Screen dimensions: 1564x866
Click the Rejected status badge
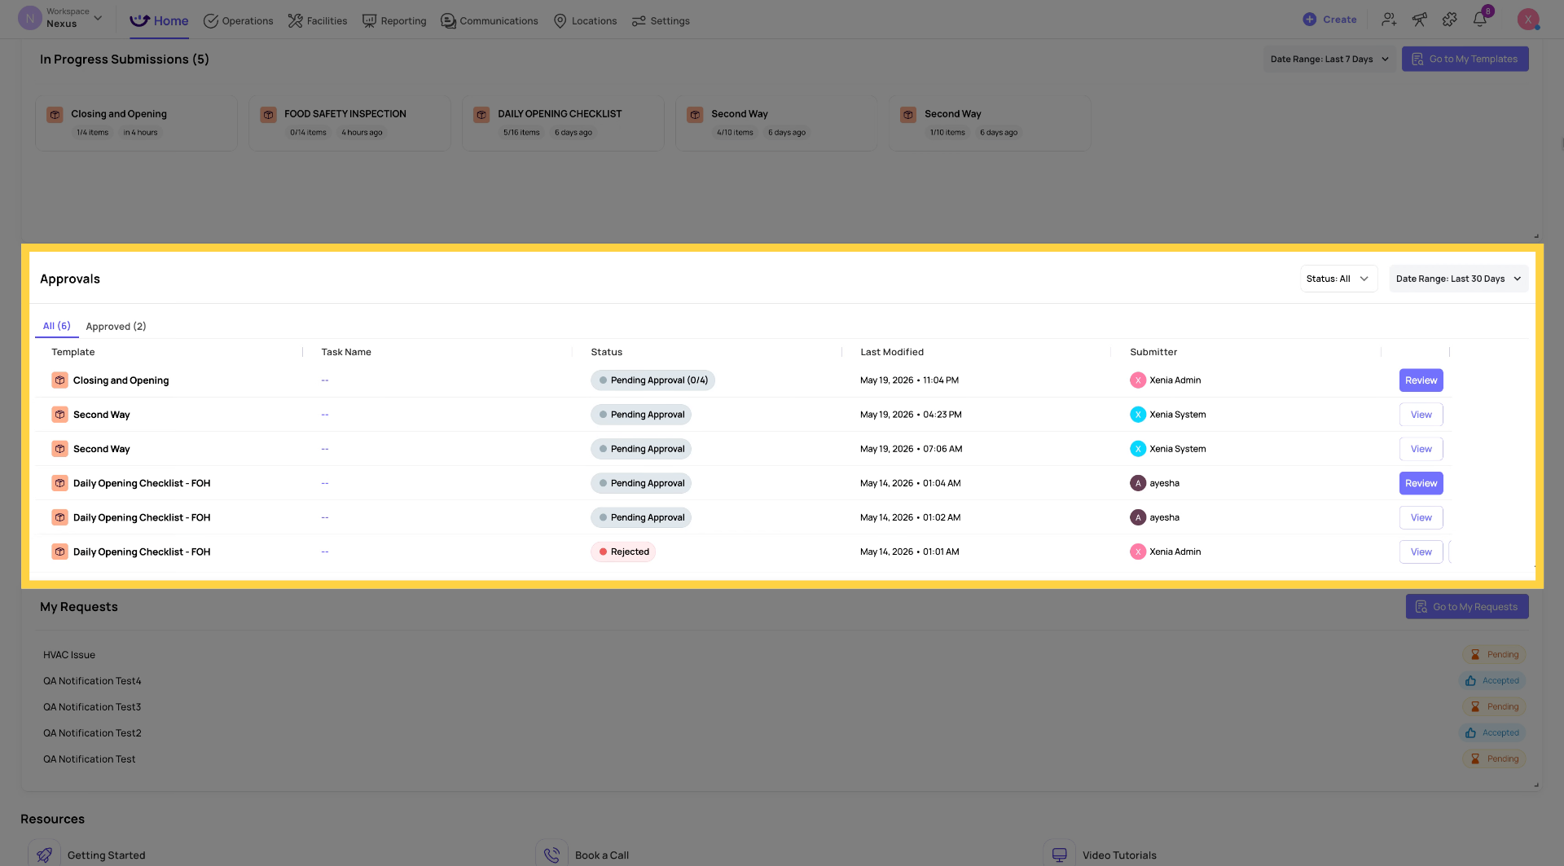(623, 552)
